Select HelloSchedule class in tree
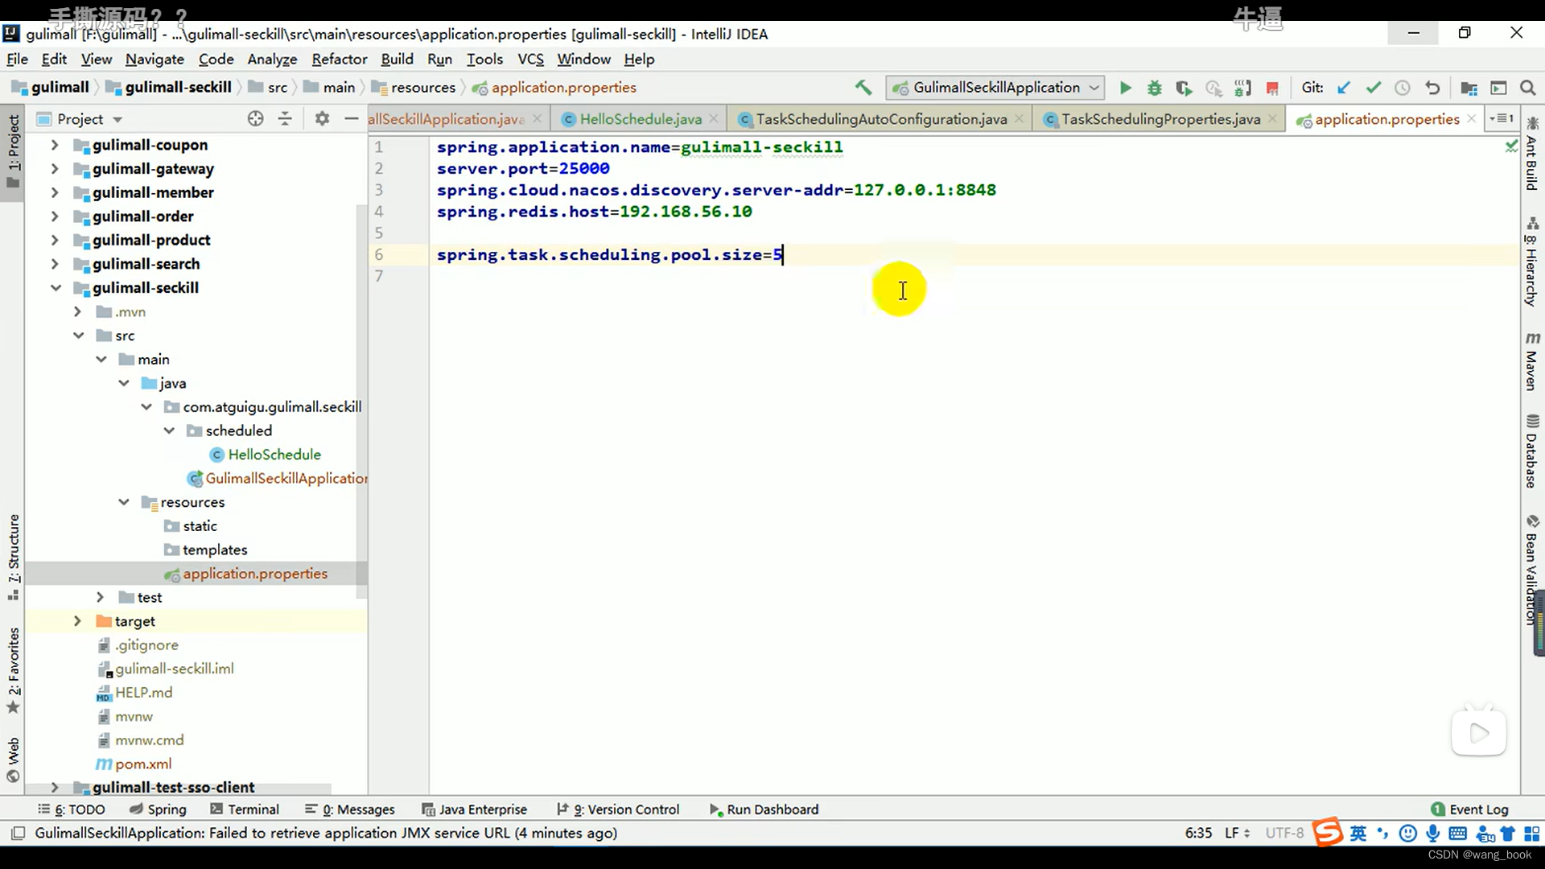This screenshot has width=1545, height=869. tap(274, 455)
